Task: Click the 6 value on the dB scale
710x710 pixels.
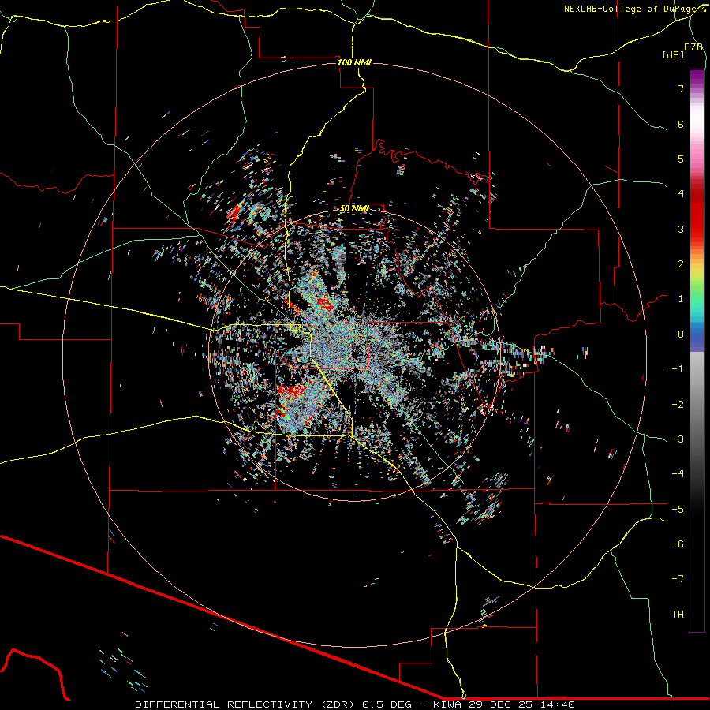Action: pos(681,124)
